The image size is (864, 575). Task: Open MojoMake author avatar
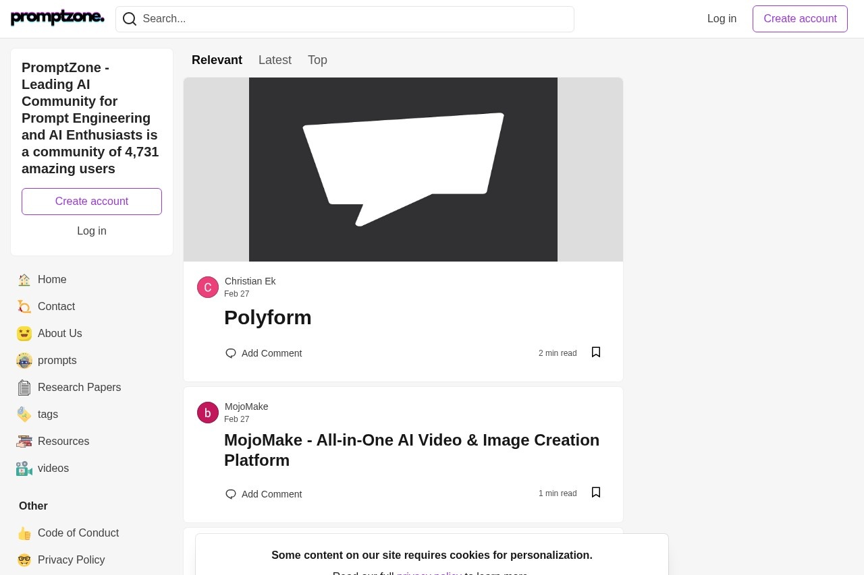tap(208, 413)
